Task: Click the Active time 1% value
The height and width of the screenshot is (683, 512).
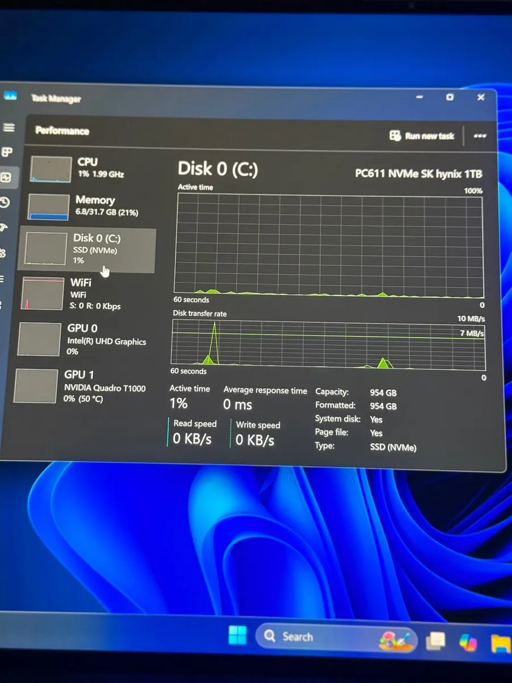Action: (179, 404)
